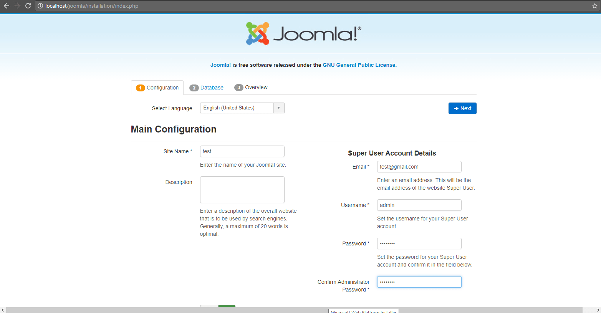This screenshot has height=313, width=601.
Task: Click the scrollbar left arrow
Action: tap(3, 310)
